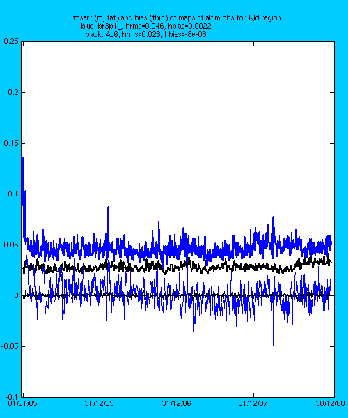348x418 pixels.
Task: Click the y-axis label -0.05
Action: point(10,346)
